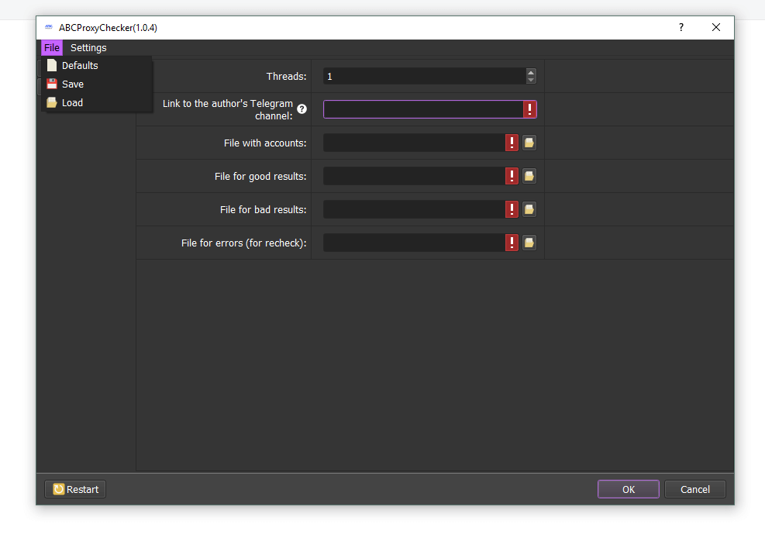Open file browser for good results file

pos(529,176)
